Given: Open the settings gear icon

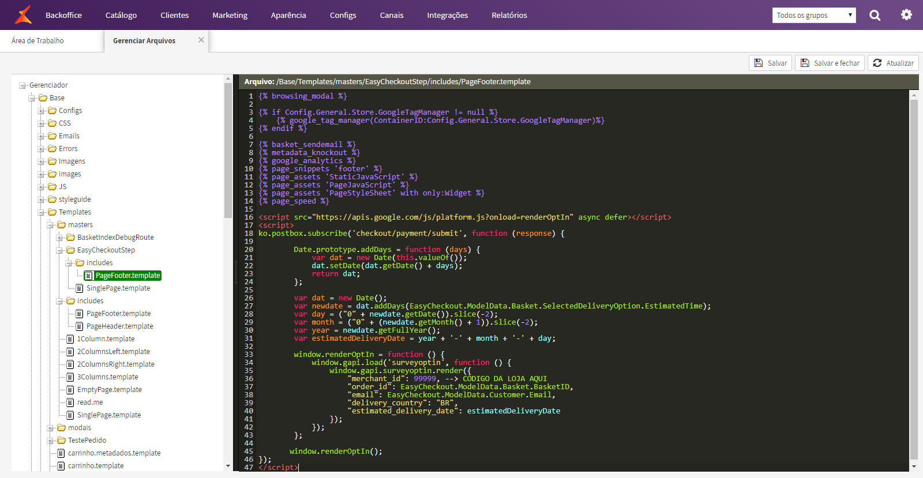Looking at the screenshot, I should click(x=907, y=15).
